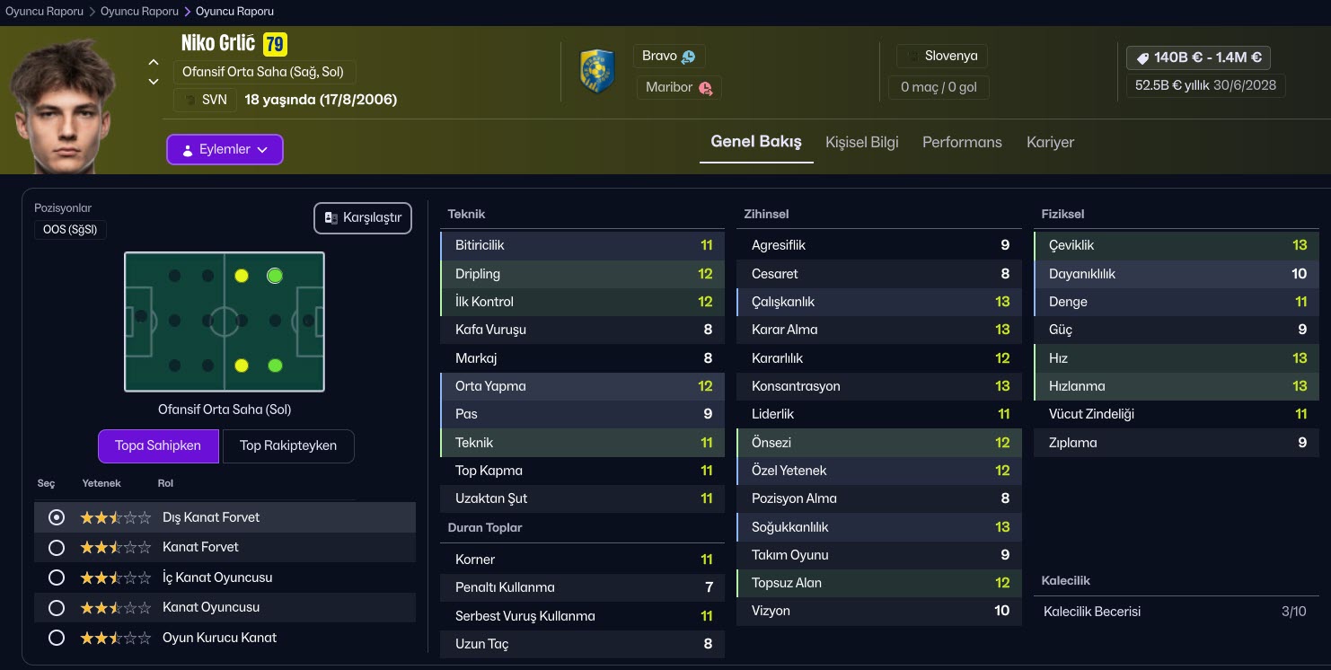The image size is (1331, 670).
Task: Click the bright green right-wing pitch position dot
Action: (x=275, y=276)
